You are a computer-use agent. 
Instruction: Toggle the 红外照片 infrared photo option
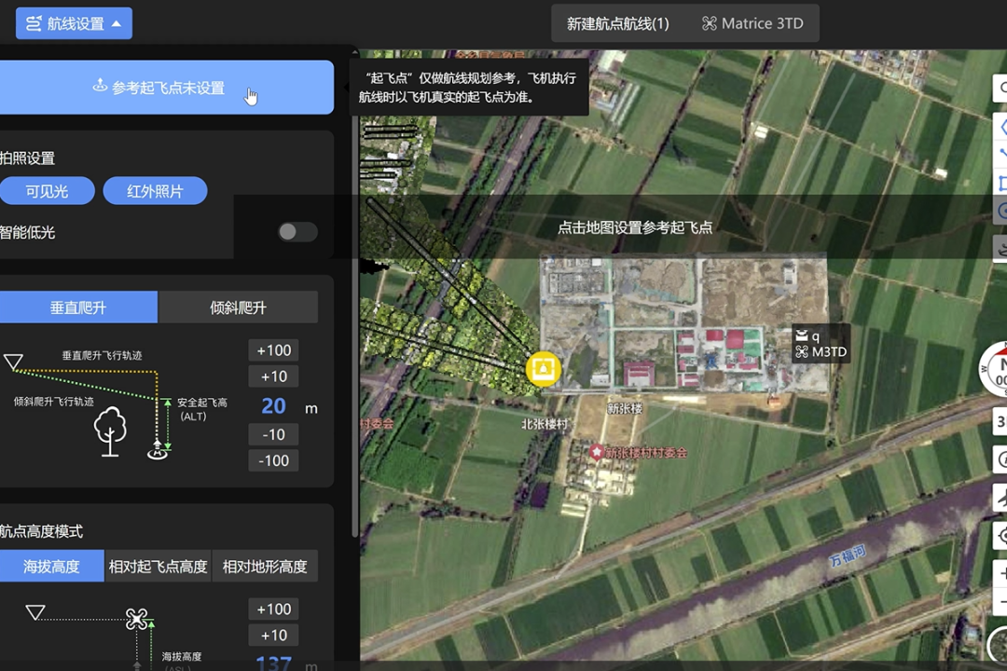pos(155,191)
